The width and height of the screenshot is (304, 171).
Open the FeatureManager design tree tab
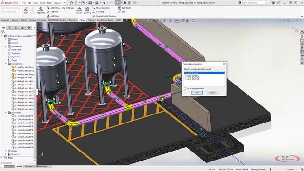click(4, 28)
